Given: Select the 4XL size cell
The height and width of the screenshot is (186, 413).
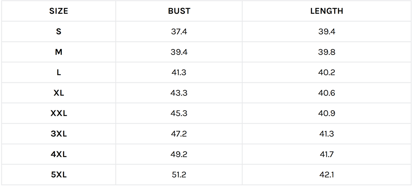Looking at the screenshot, I should [x=59, y=154].
